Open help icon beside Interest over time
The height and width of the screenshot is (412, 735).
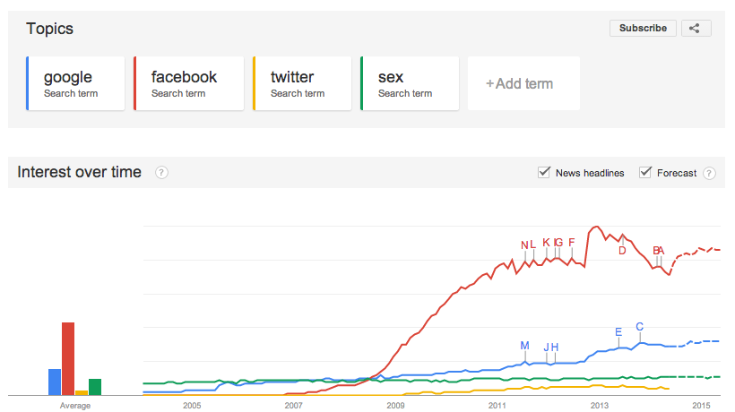tap(161, 173)
